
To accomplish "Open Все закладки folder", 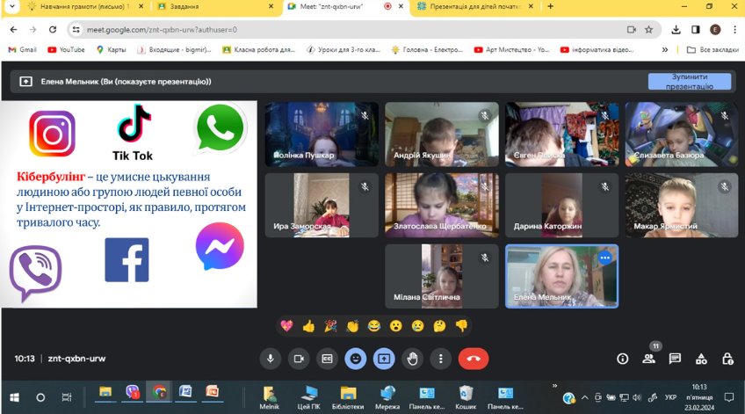I will pos(712,49).
